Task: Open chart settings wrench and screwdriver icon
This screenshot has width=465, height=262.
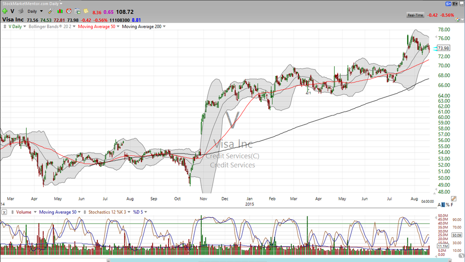Action: (x=51, y=11)
